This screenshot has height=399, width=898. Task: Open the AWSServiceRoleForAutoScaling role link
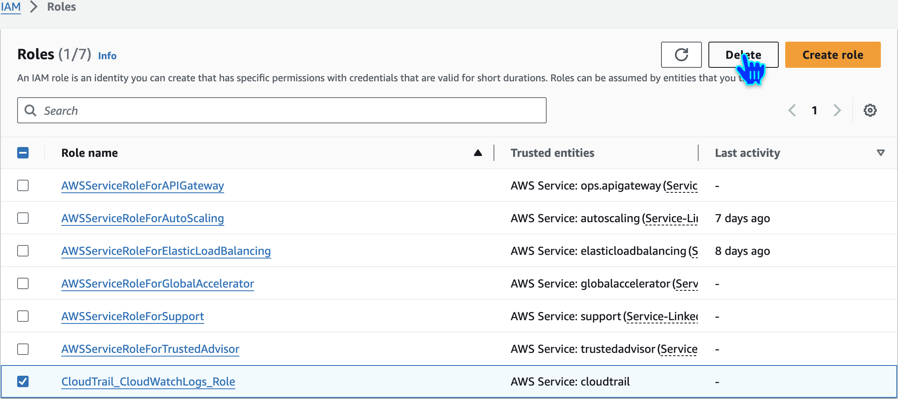point(143,218)
